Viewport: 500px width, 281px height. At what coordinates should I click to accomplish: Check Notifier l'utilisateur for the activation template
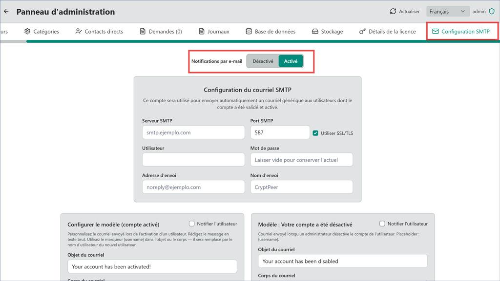point(192,223)
